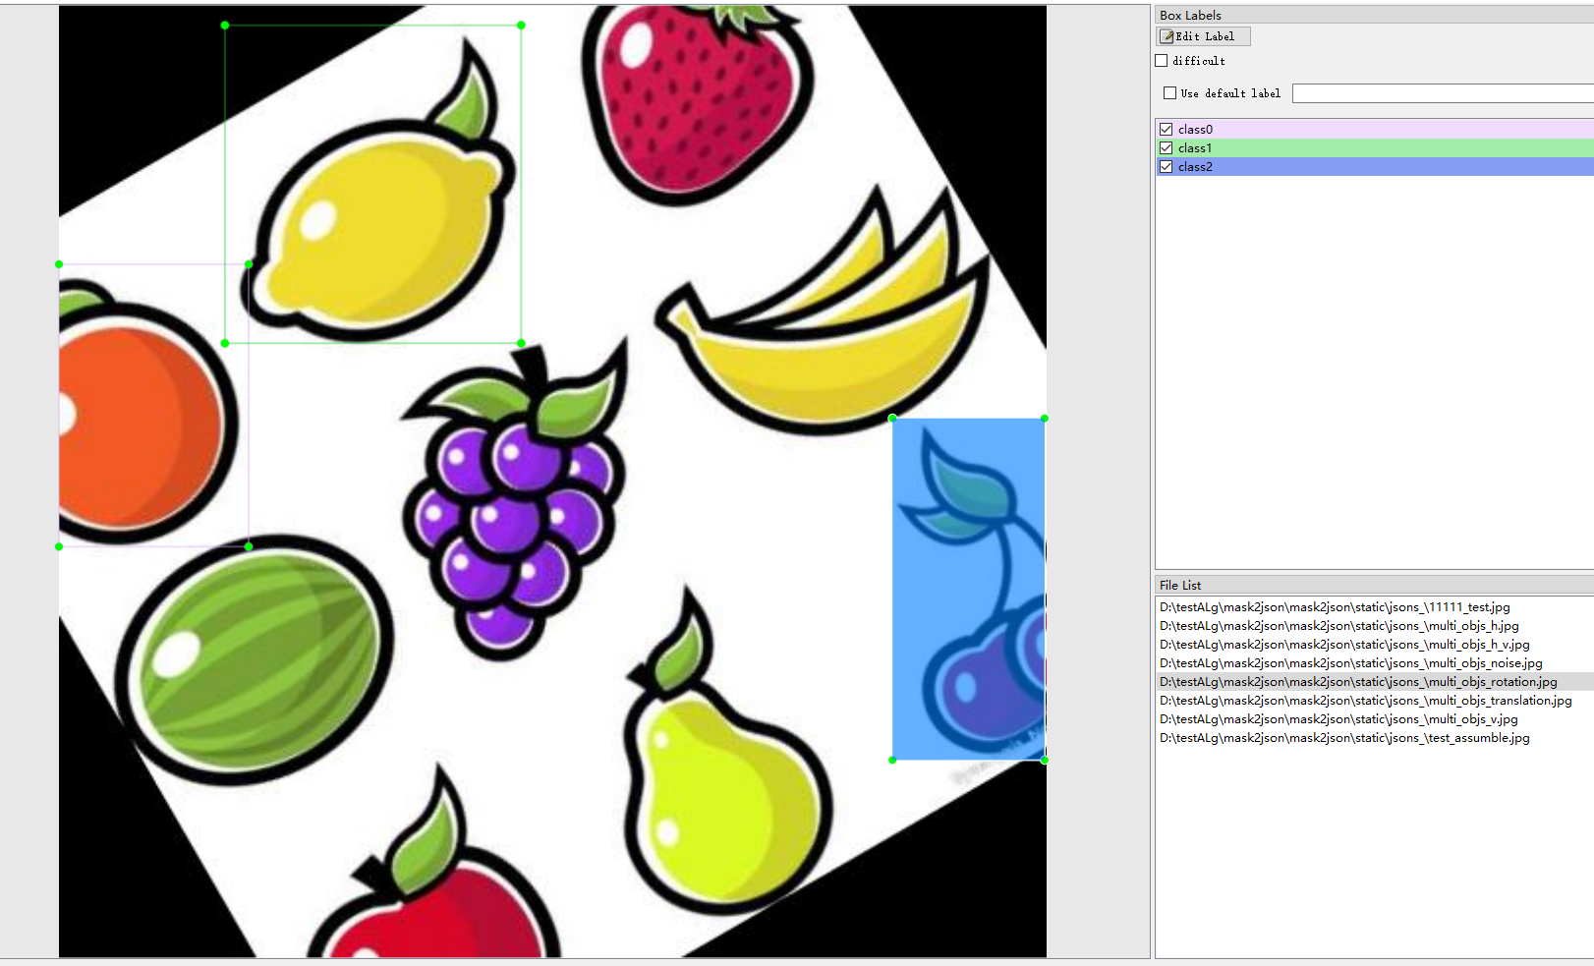Check the Use default label checkbox
Image resolution: width=1594 pixels, height=966 pixels.
point(1169,93)
